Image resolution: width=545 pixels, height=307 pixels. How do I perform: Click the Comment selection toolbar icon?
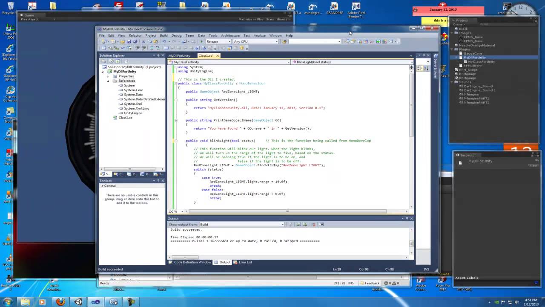152,48
